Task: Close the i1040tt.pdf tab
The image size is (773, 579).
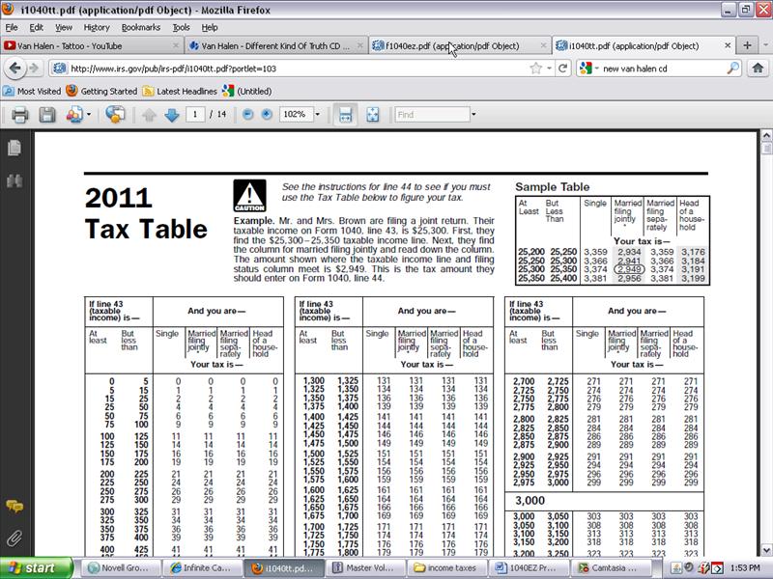Action: (728, 45)
